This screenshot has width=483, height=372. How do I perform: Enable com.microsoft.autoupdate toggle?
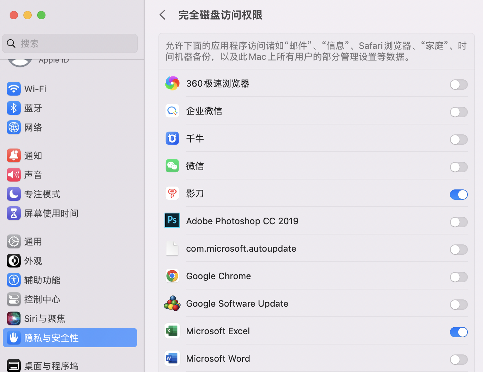tap(459, 250)
